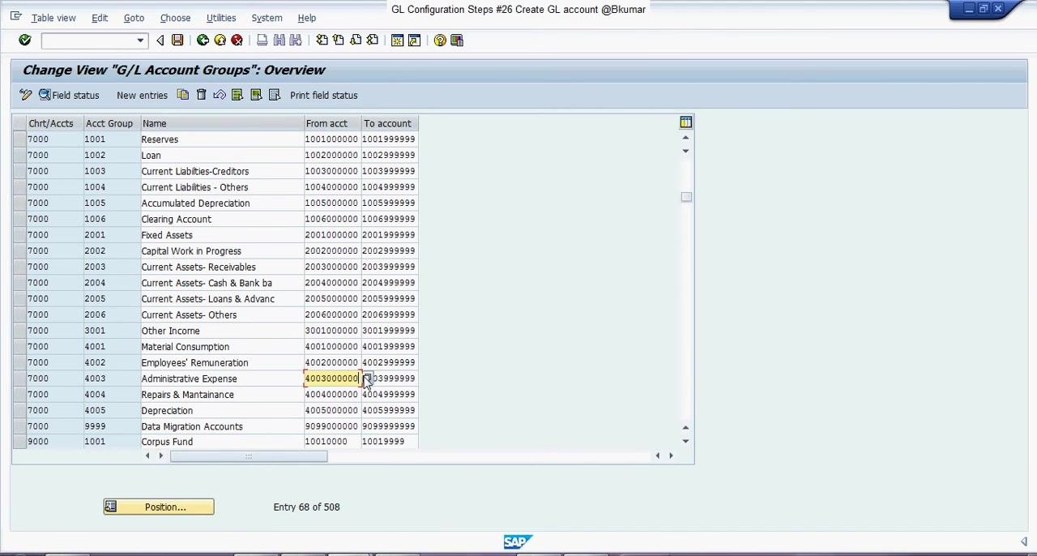Click the Select All icon
1037x556 pixels.
(237, 96)
